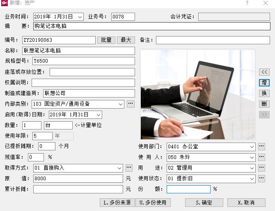Open browse button beside 内部类别 field
The image size is (275, 211).
131,104
